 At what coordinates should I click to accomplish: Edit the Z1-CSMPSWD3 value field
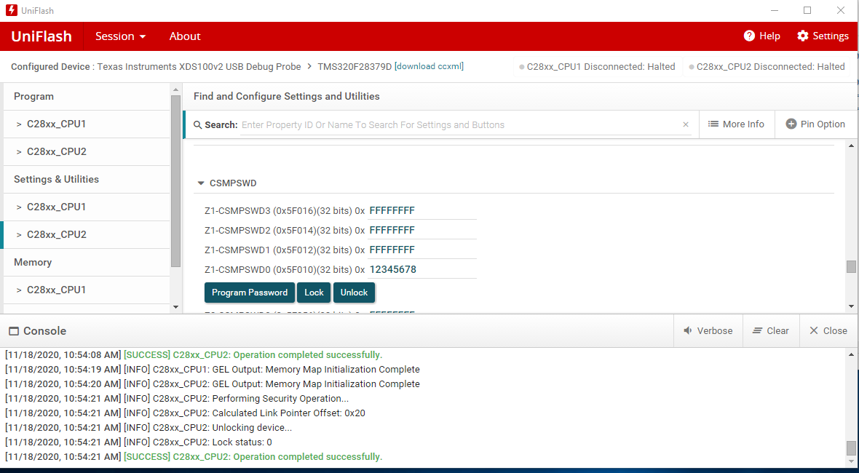tap(421, 211)
